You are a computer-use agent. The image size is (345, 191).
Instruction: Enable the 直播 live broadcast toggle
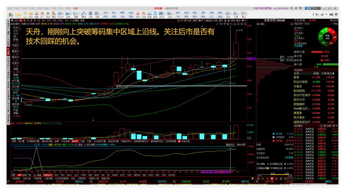click(309, 8)
